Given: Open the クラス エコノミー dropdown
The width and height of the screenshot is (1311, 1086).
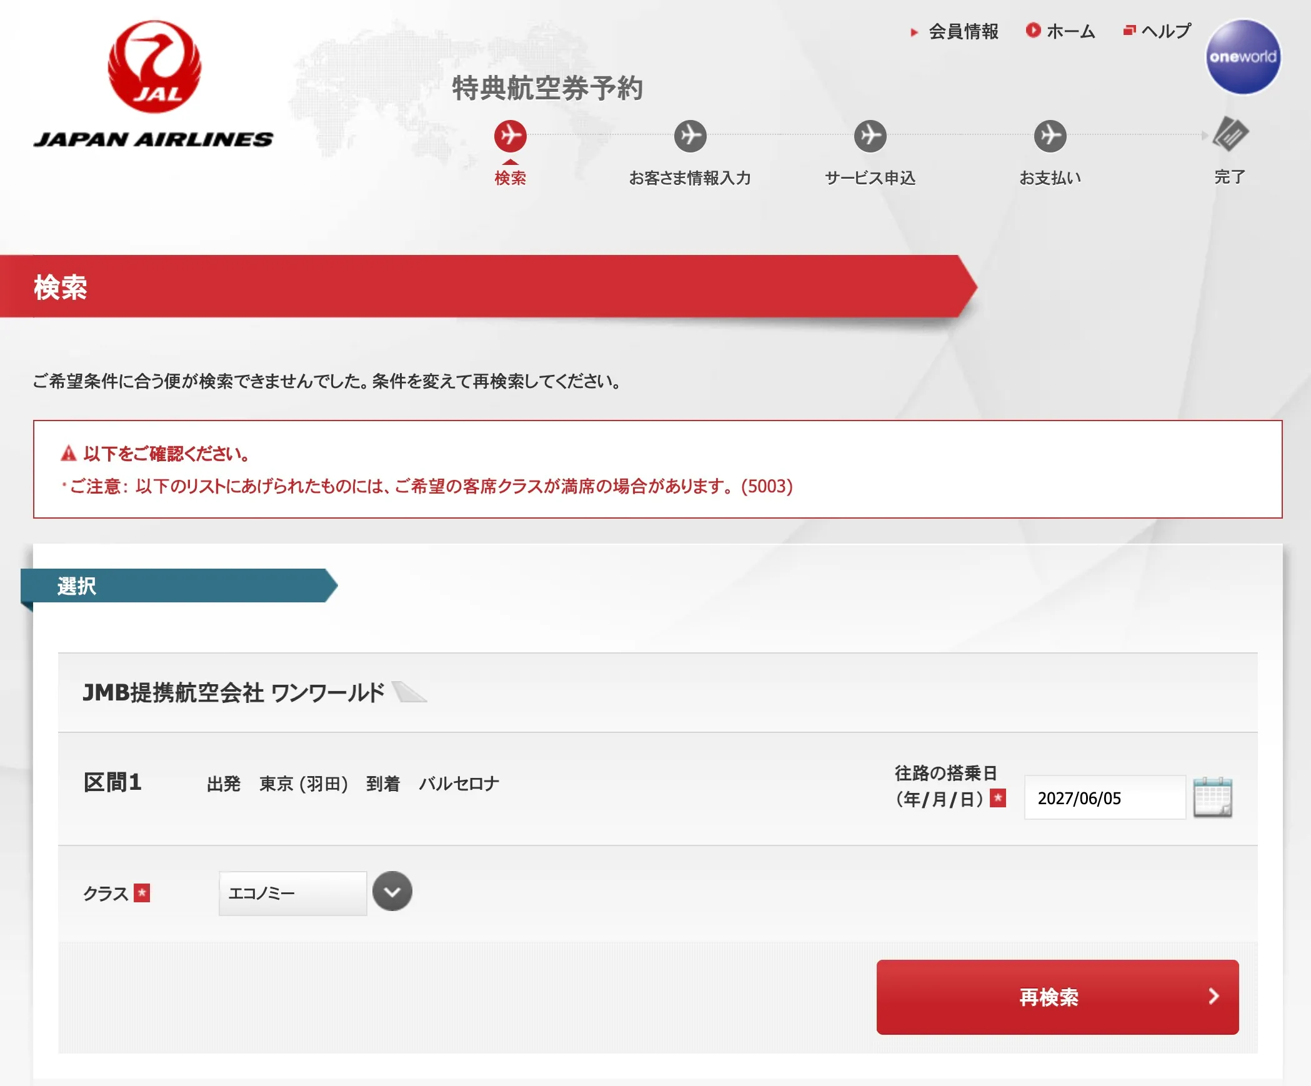Looking at the screenshot, I should pyautogui.click(x=292, y=893).
